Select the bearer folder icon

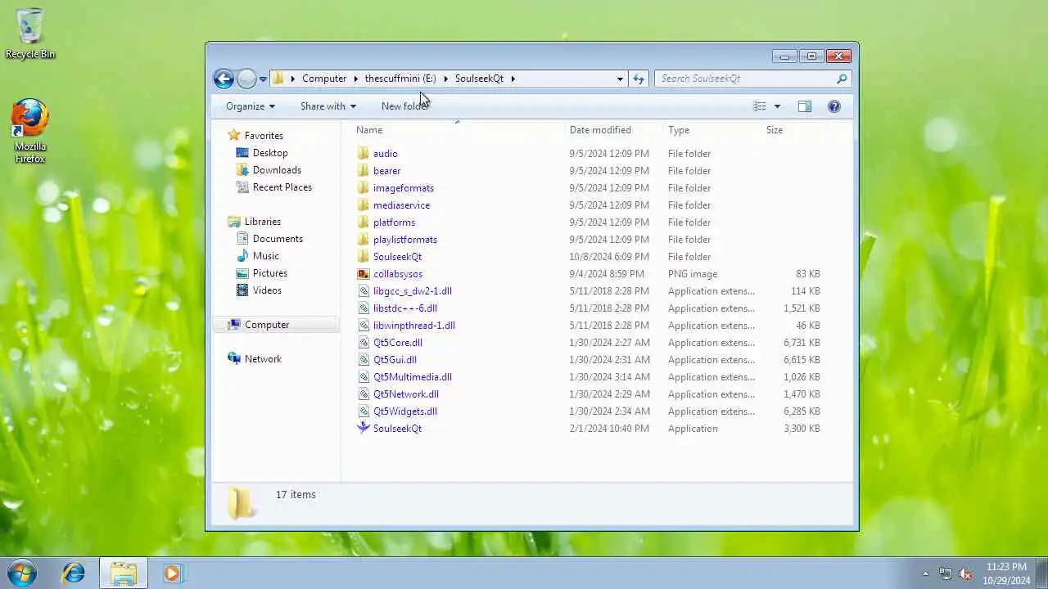364,171
